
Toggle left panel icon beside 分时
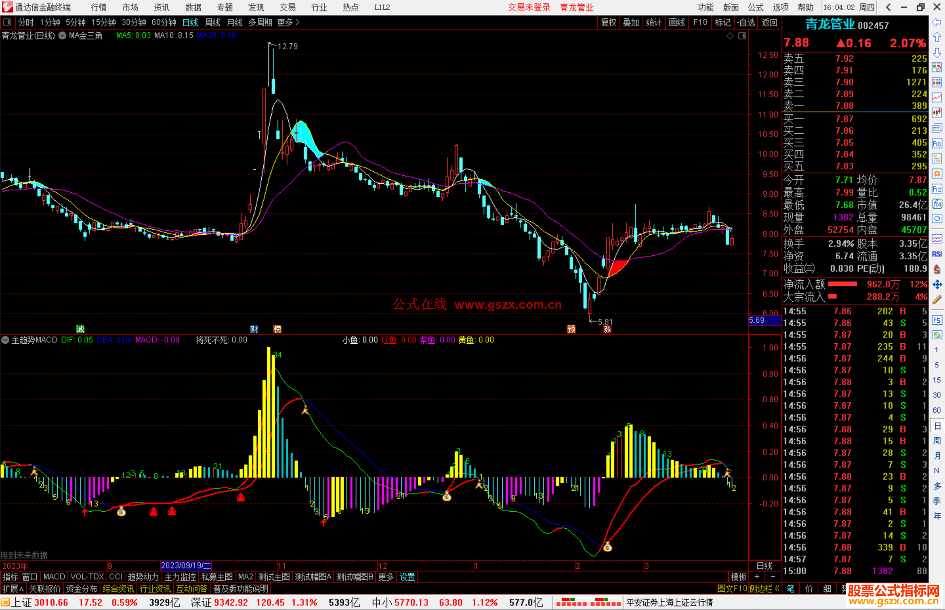(x=7, y=22)
